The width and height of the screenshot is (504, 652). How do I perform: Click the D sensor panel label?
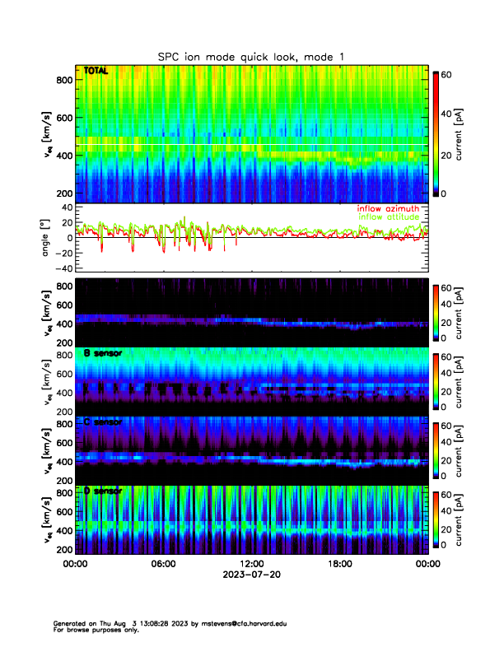pyautogui.click(x=103, y=491)
